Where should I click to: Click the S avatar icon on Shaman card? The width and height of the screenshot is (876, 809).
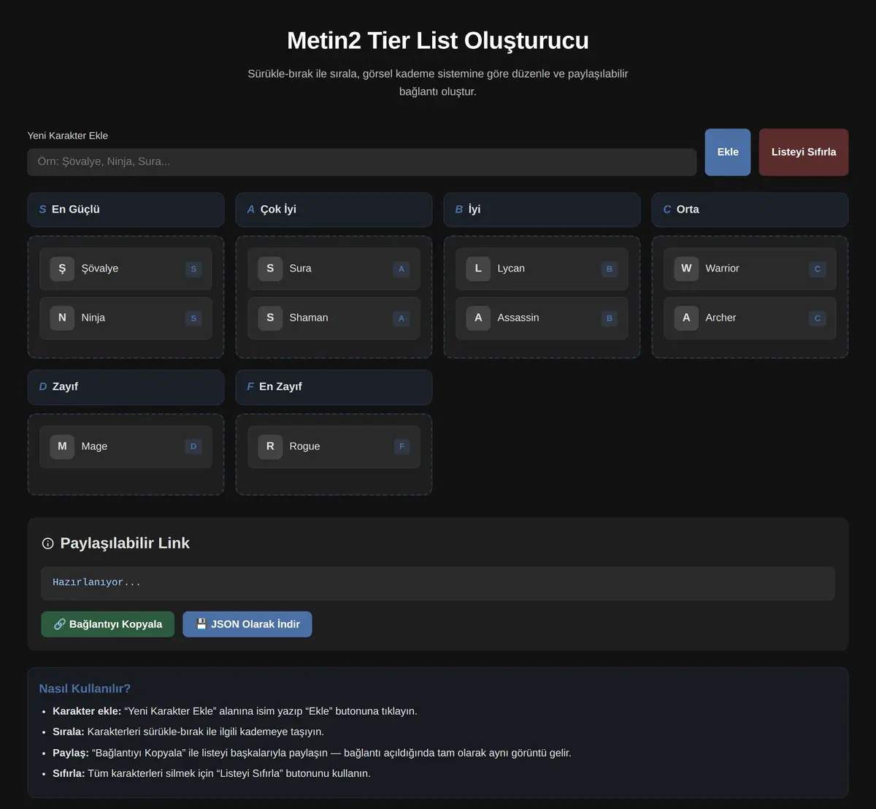270,318
